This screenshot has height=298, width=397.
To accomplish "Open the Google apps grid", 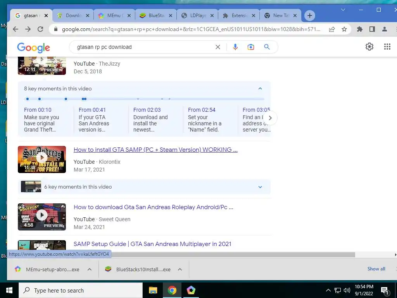I will pos(387,47).
